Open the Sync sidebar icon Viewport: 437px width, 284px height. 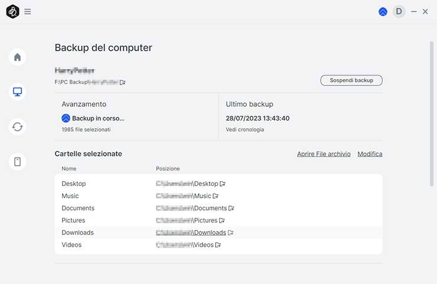pyautogui.click(x=18, y=127)
